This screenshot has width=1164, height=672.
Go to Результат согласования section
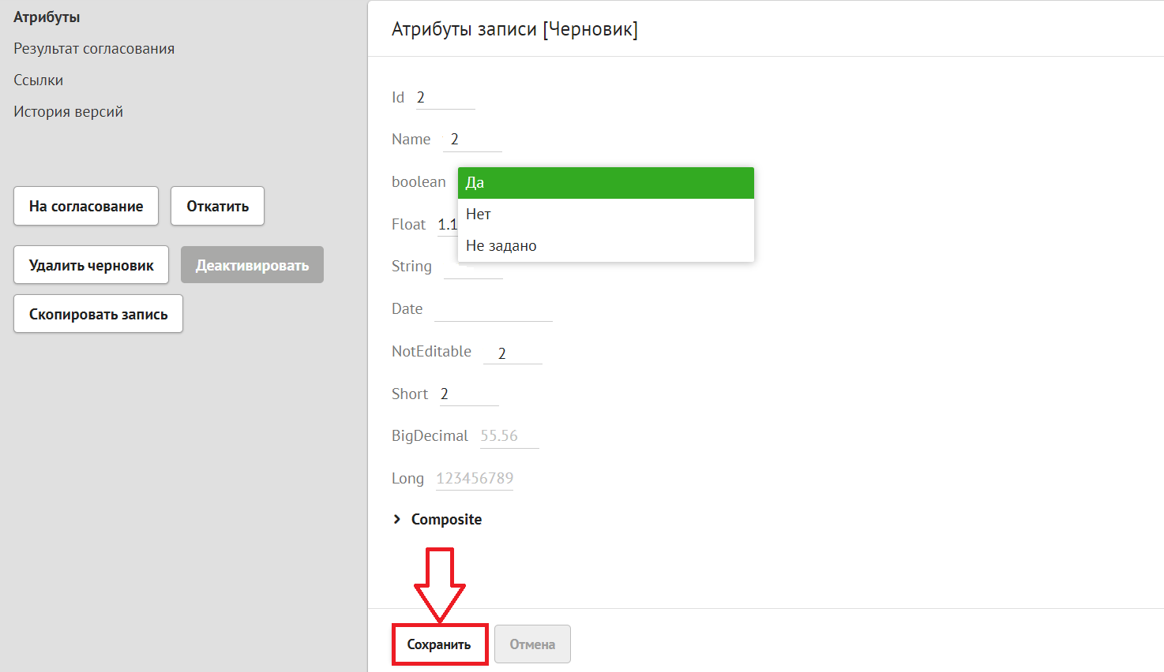(x=94, y=49)
